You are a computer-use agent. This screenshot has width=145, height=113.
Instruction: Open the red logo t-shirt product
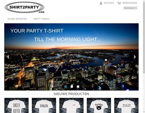pyautogui.click(x=71, y=105)
